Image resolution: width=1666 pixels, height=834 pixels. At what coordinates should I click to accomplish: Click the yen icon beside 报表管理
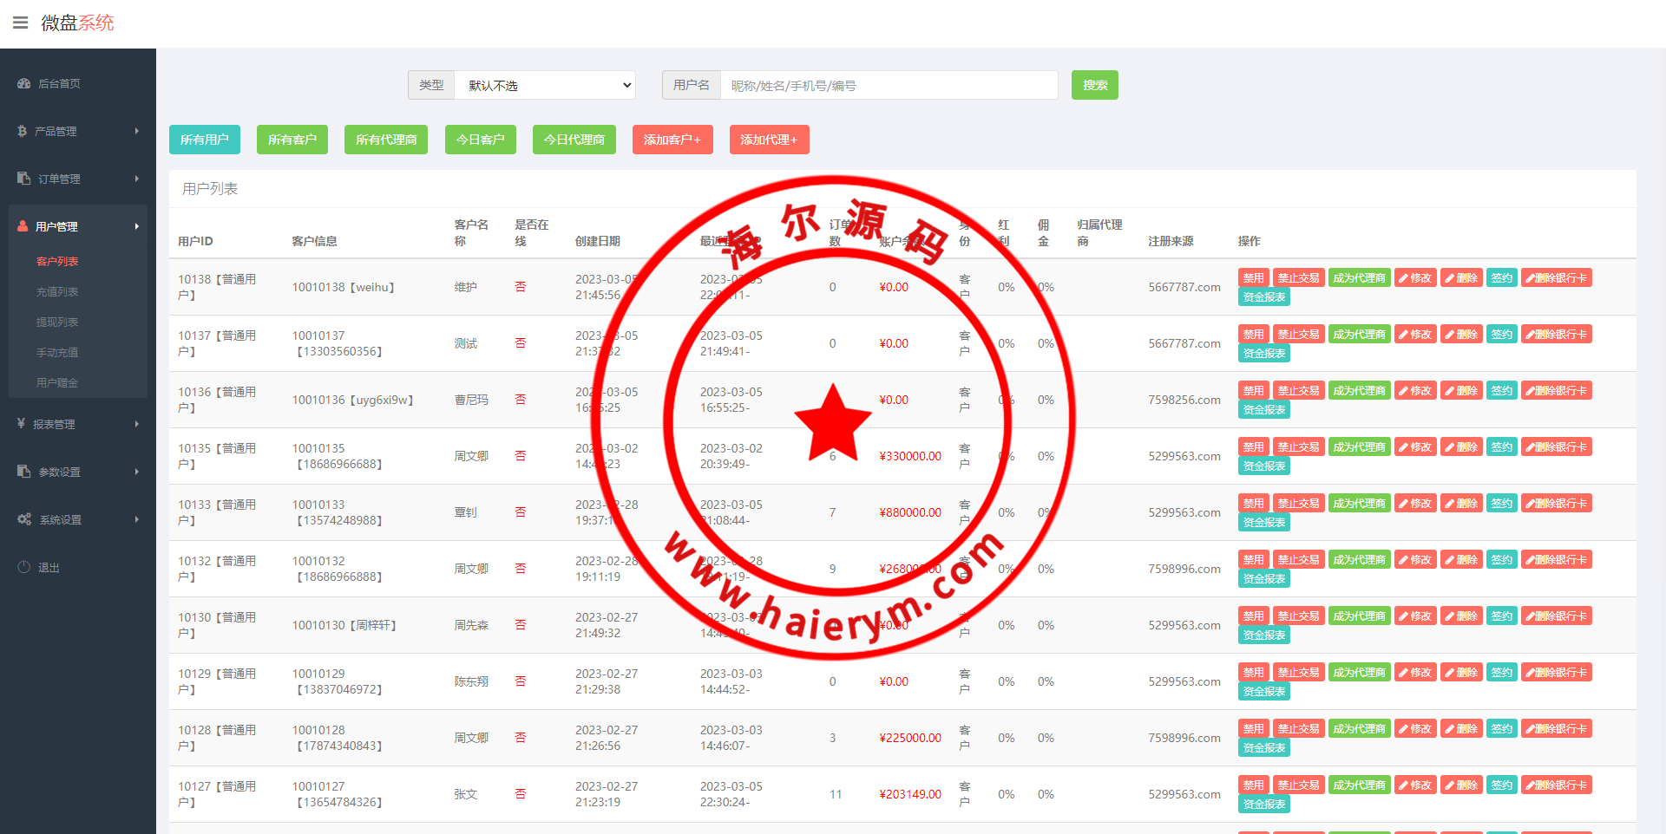pyautogui.click(x=21, y=424)
